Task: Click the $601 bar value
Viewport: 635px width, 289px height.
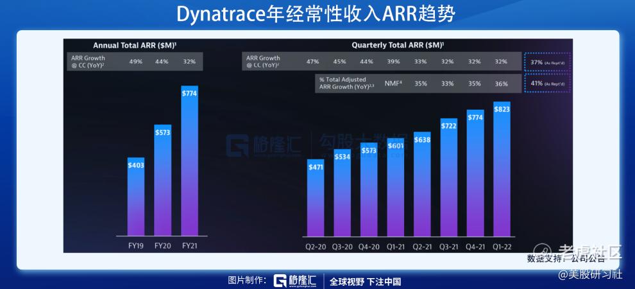Action: 396,146
